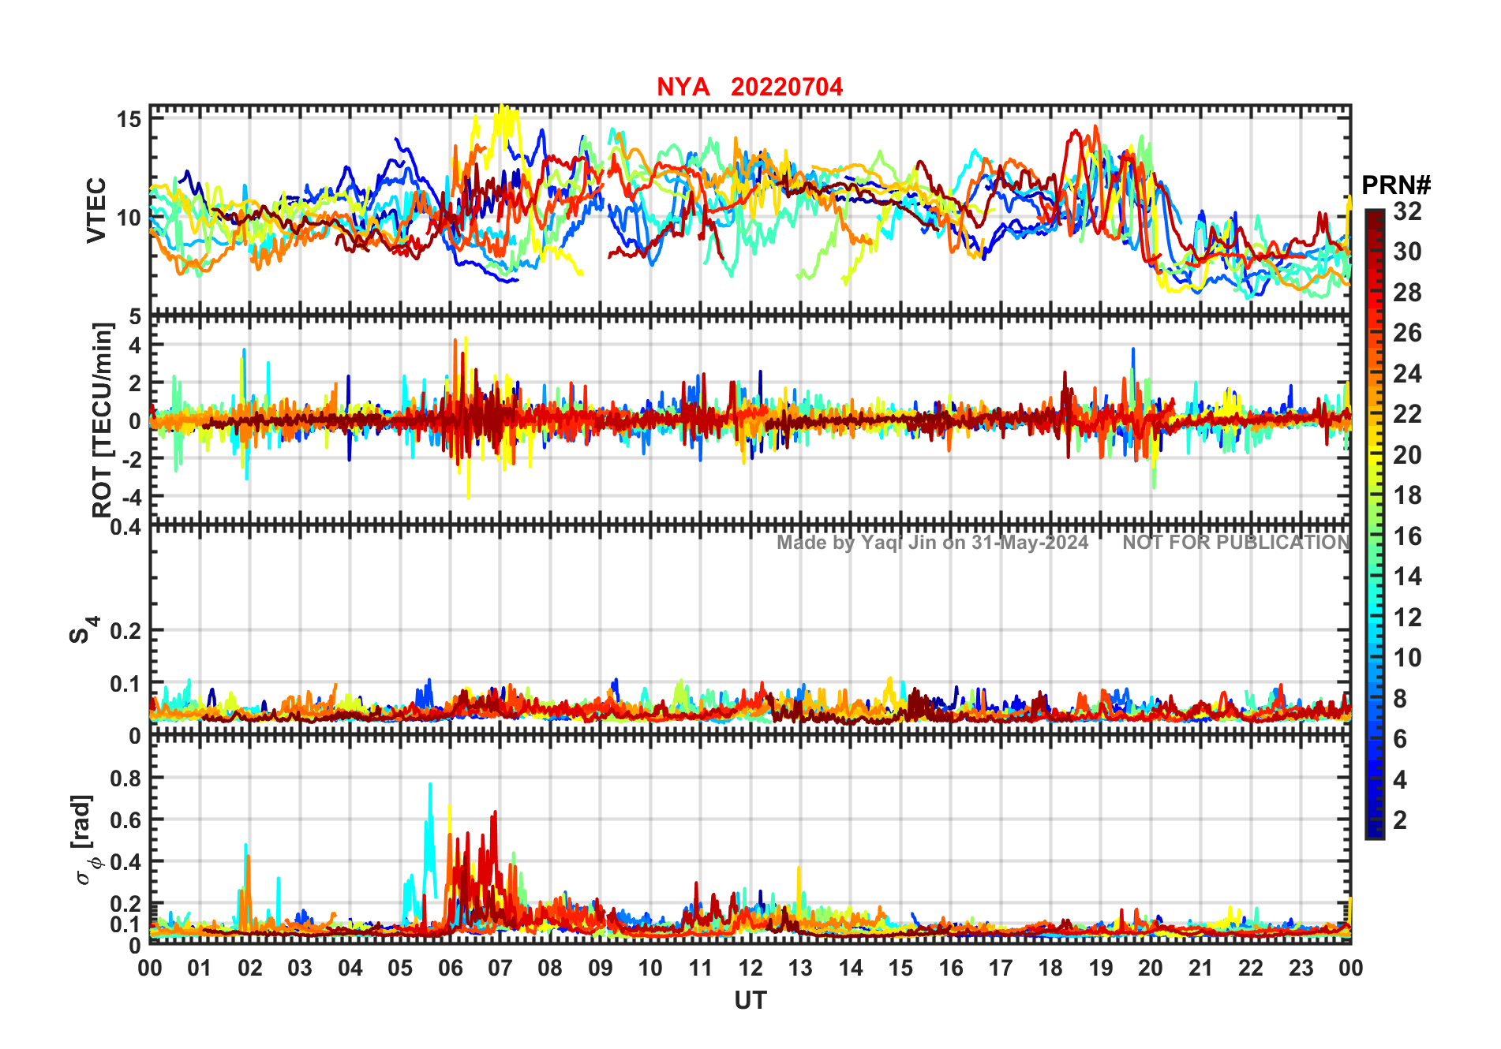Click colorbar tick label "8"
This screenshot has height=1049, width=1501.
click(1400, 699)
